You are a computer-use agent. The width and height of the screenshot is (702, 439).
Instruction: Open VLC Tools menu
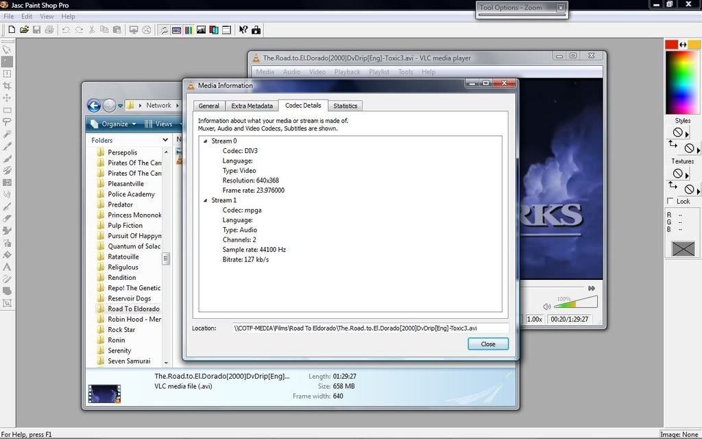point(405,71)
